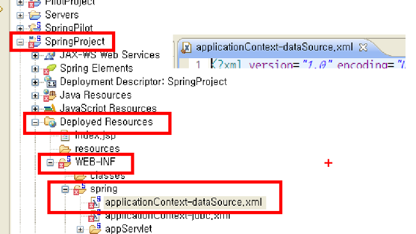The width and height of the screenshot is (416, 234).
Task: Select the index.jsp file
Action: pos(95,136)
